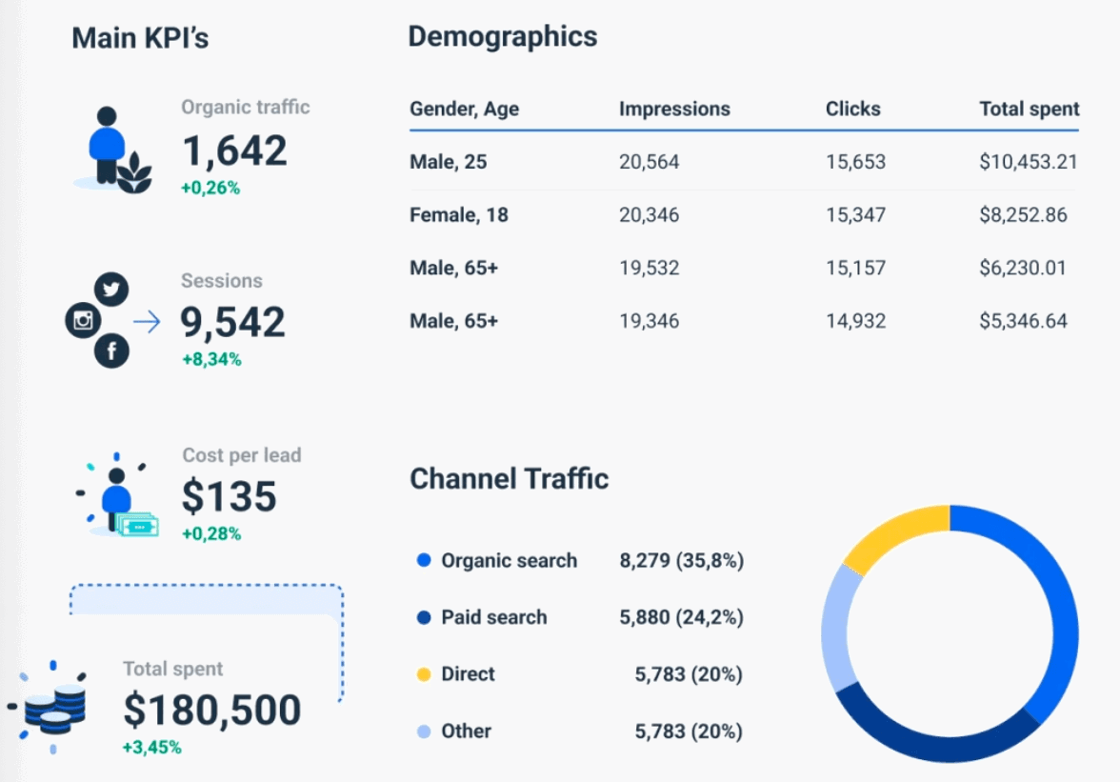Click the Other legend label

click(466, 732)
